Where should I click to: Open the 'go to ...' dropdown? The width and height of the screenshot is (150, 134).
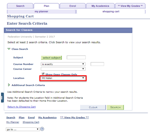(23, 129)
